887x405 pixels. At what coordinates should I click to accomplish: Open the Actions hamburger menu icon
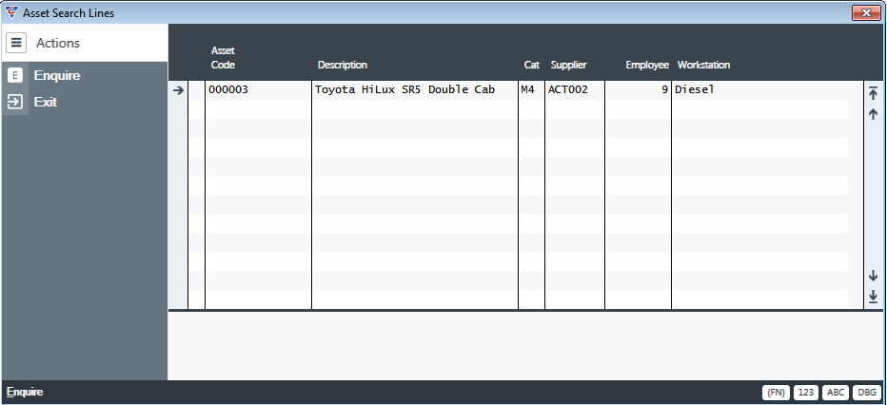[16, 43]
